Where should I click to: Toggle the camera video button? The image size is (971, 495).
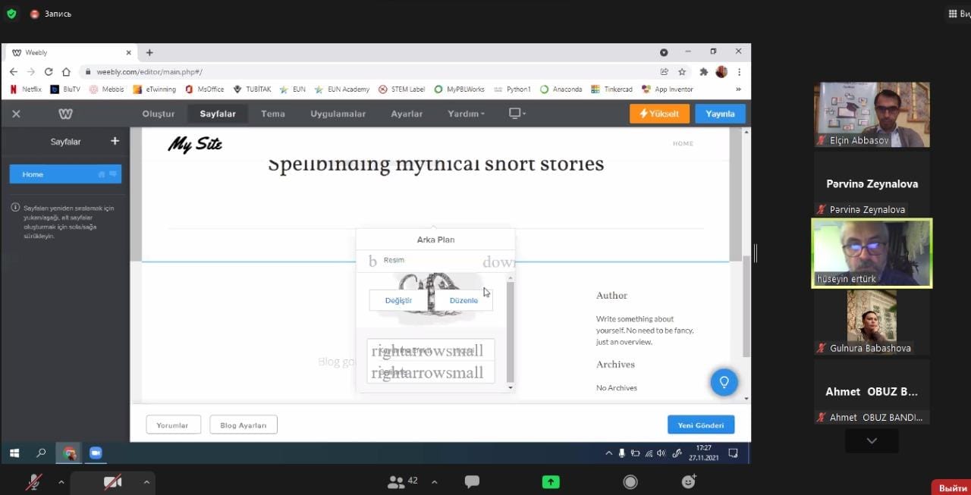point(112,481)
